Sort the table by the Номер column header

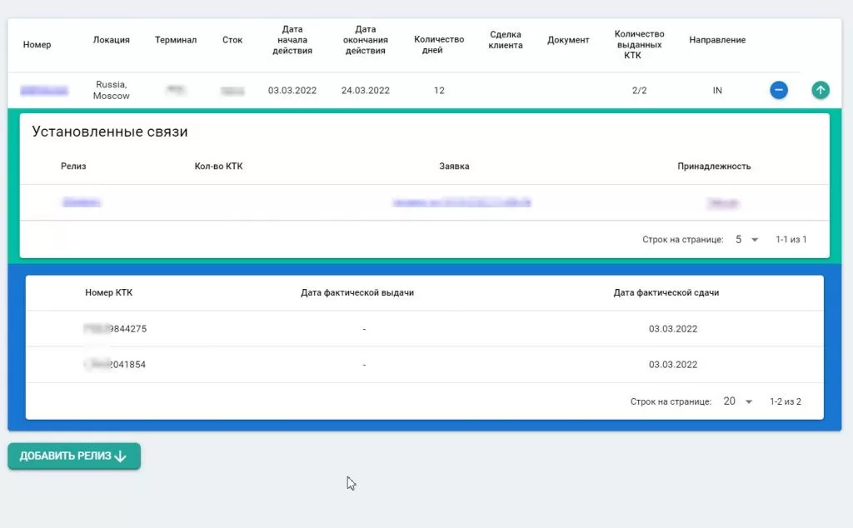pyautogui.click(x=37, y=39)
